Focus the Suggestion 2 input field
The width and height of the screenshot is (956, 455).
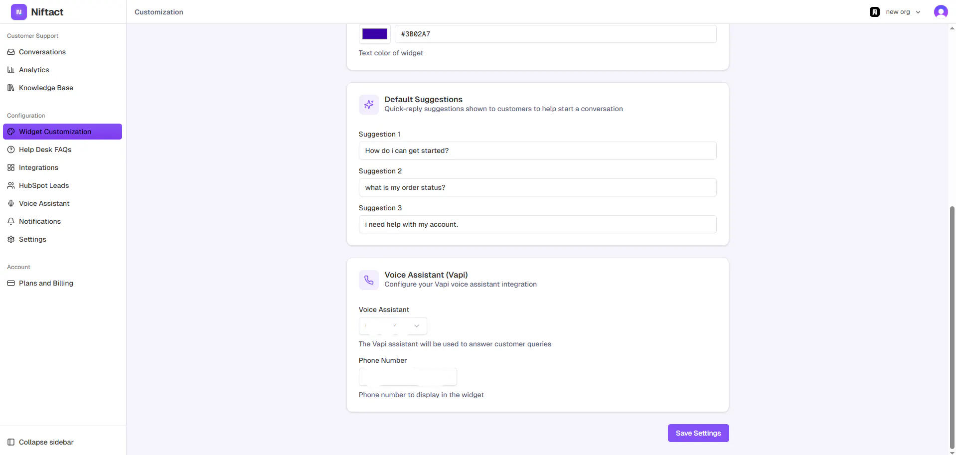pos(537,187)
